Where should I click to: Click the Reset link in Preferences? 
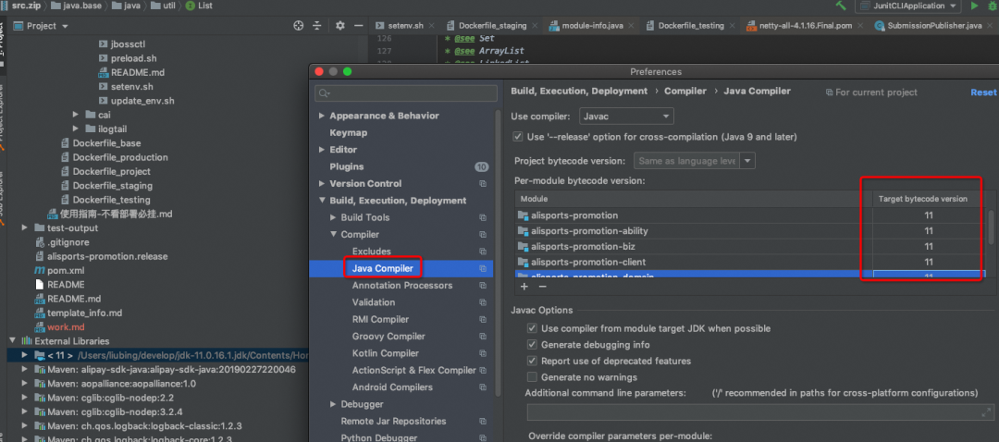pyautogui.click(x=983, y=92)
